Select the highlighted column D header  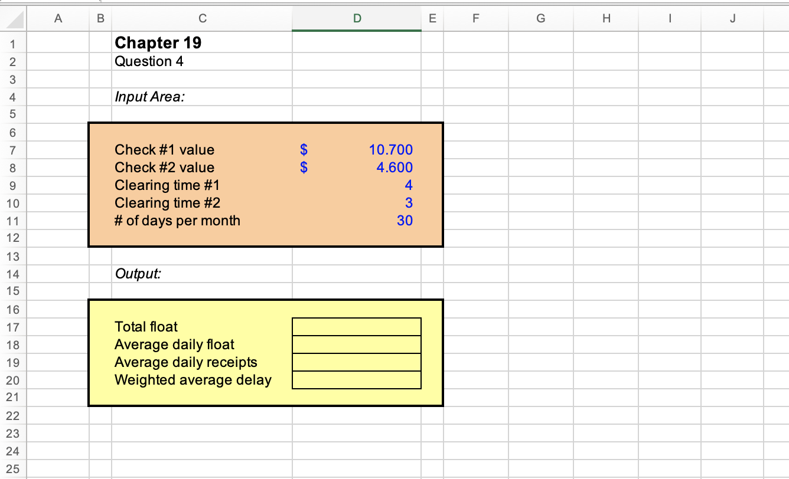tap(357, 19)
